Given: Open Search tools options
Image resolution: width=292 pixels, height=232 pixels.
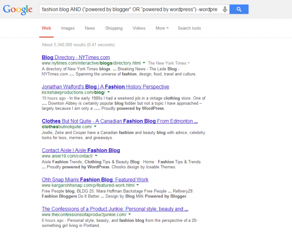Looking at the screenshot, I should tap(189, 28).
